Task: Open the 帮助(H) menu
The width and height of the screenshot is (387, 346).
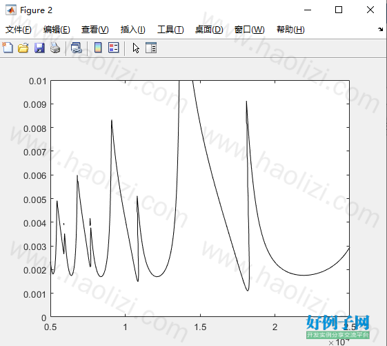Action: click(x=290, y=30)
